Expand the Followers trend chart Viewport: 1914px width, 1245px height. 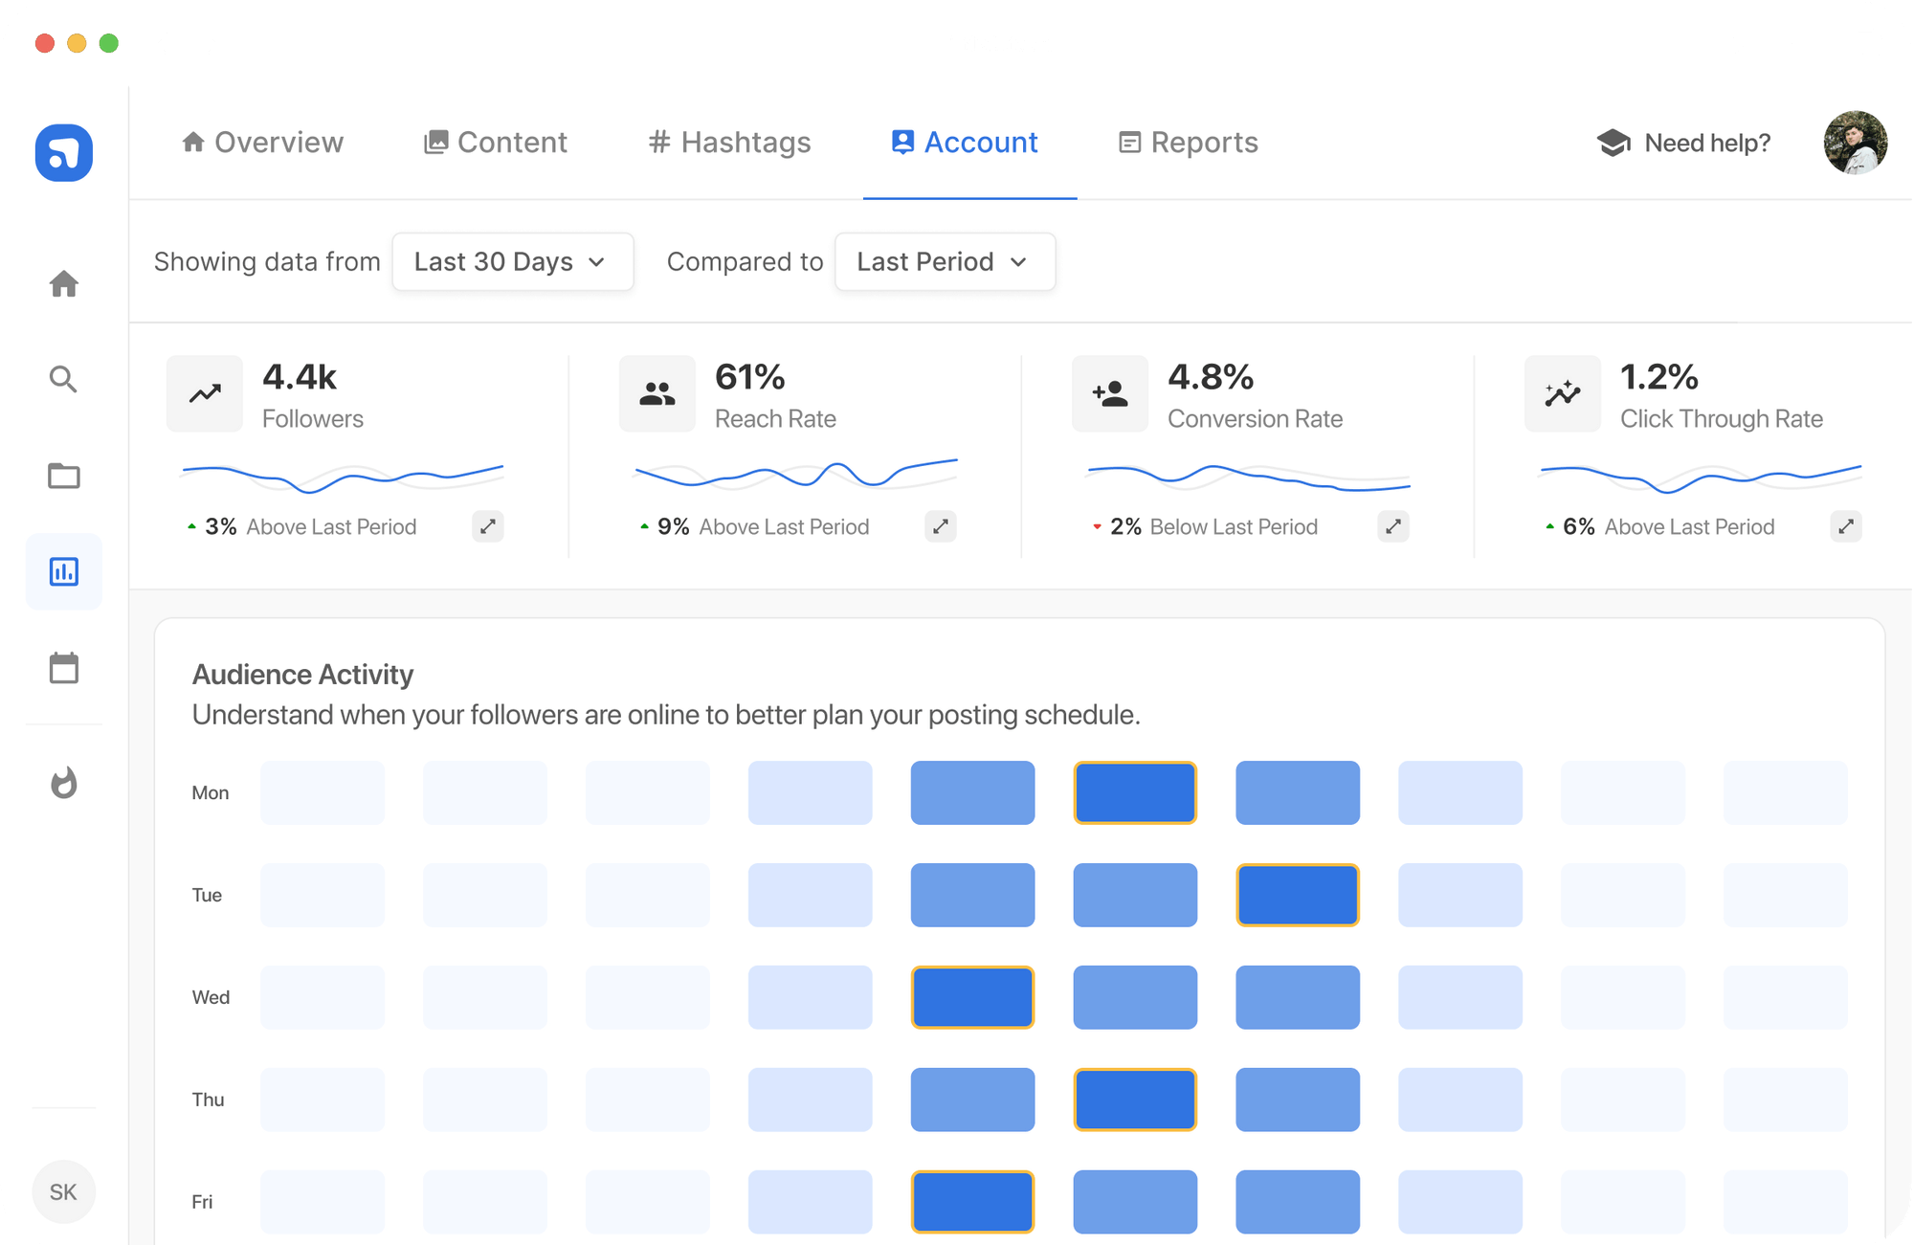click(488, 526)
